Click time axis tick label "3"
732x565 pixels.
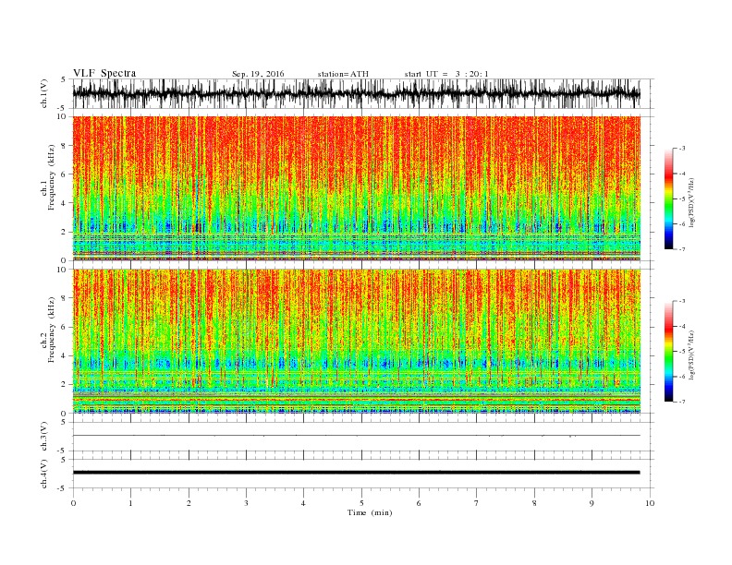(x=246, y=503)
